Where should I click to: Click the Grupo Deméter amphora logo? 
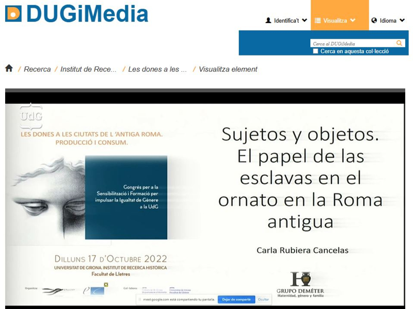pyautogui.click(x=300, y=280)
